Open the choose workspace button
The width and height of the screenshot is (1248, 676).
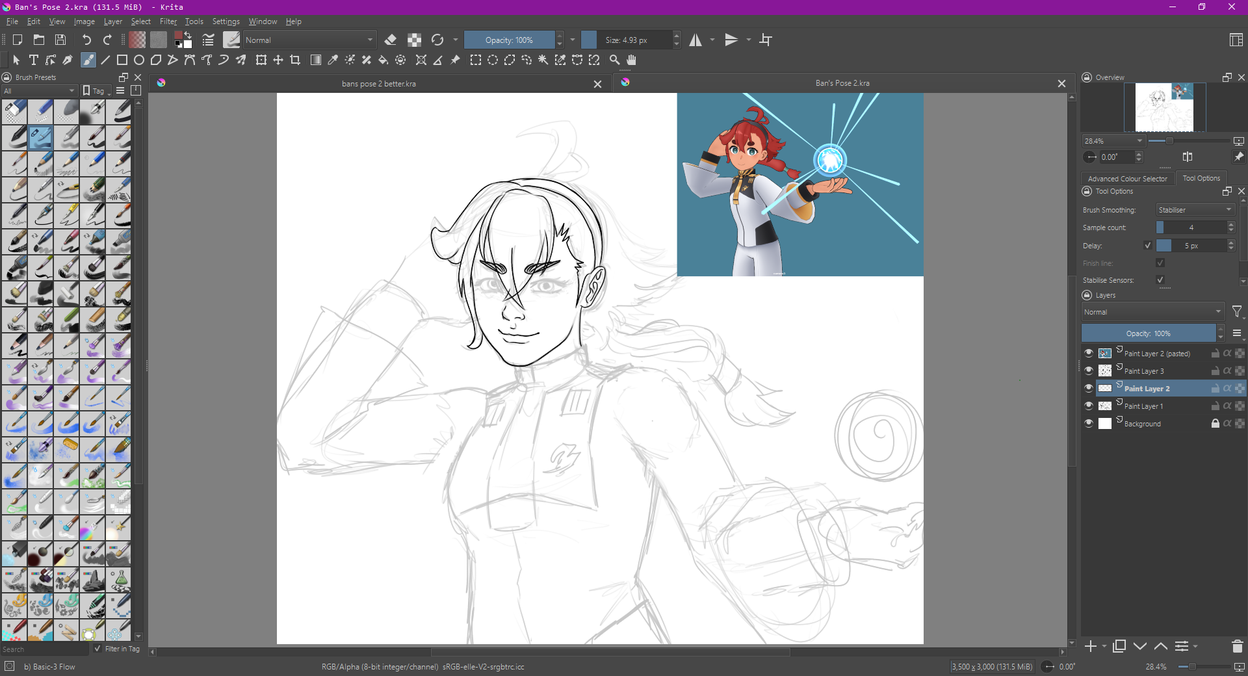1236,40
